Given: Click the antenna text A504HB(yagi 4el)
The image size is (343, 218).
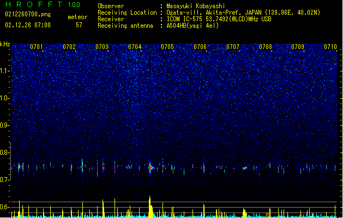Looking at the screenshot, I should click(192, 26).
